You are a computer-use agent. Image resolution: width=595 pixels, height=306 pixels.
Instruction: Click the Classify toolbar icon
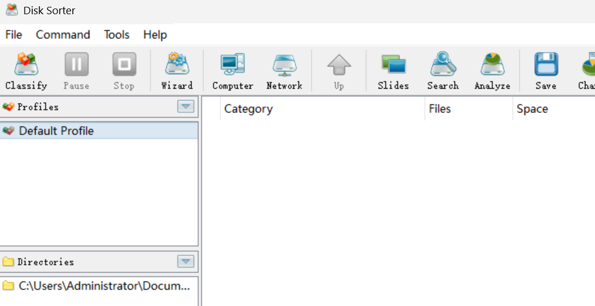(x=26, y=71)
